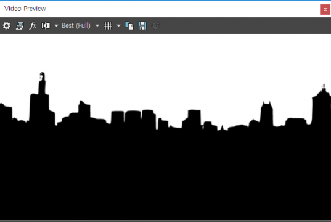
Task: Open dropdown arrow next to Best (Full)
Action: 97,26
